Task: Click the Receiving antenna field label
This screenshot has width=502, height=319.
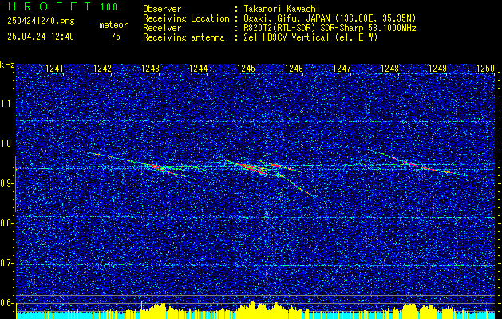Action: 184,37
